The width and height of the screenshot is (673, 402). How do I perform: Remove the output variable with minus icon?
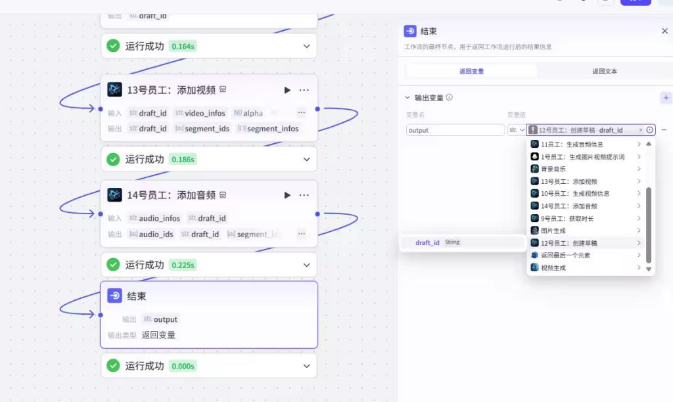pos(664,130)
